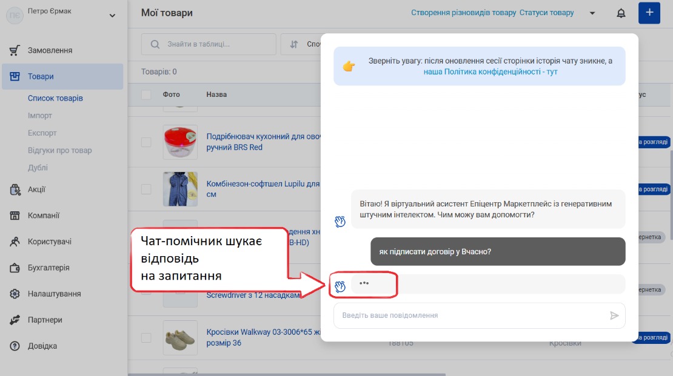This screenshot has width=673, height=376.
Task: Click the Введіть ваше повідомлення chat input
Action: coord(480,315)
